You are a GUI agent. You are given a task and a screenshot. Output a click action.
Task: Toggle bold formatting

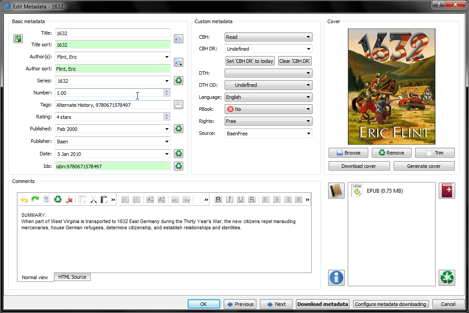tap(218, 199)
